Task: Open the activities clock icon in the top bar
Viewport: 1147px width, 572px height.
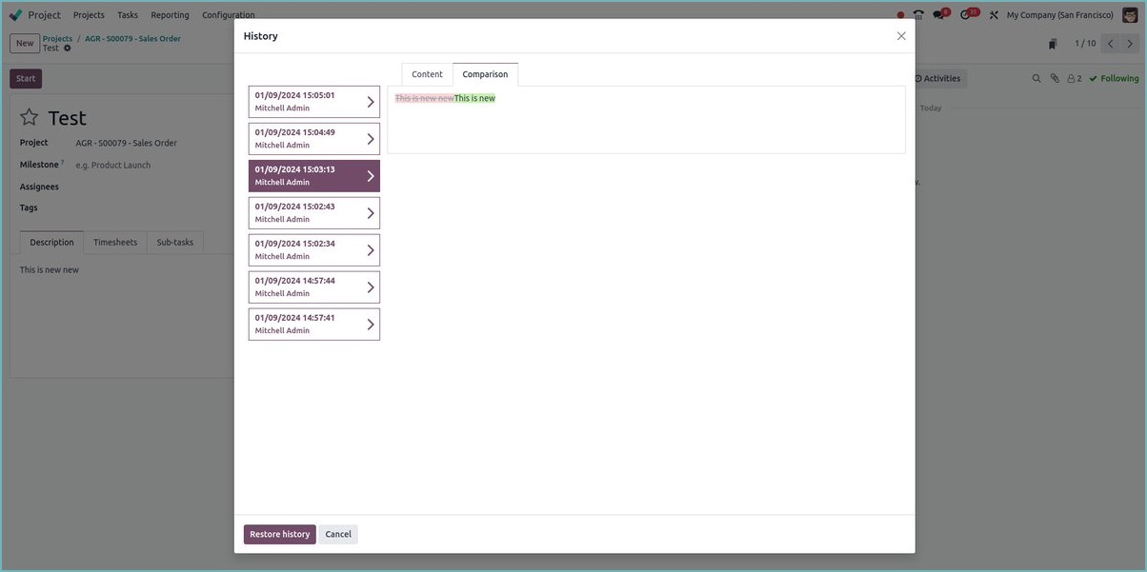Action: tap(966, 15)
